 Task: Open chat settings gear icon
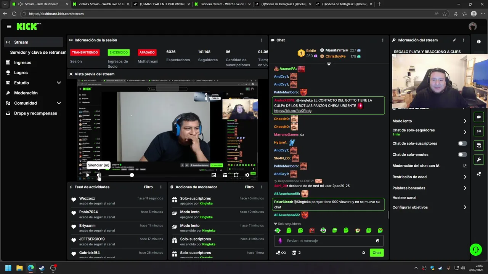point(363,253)
